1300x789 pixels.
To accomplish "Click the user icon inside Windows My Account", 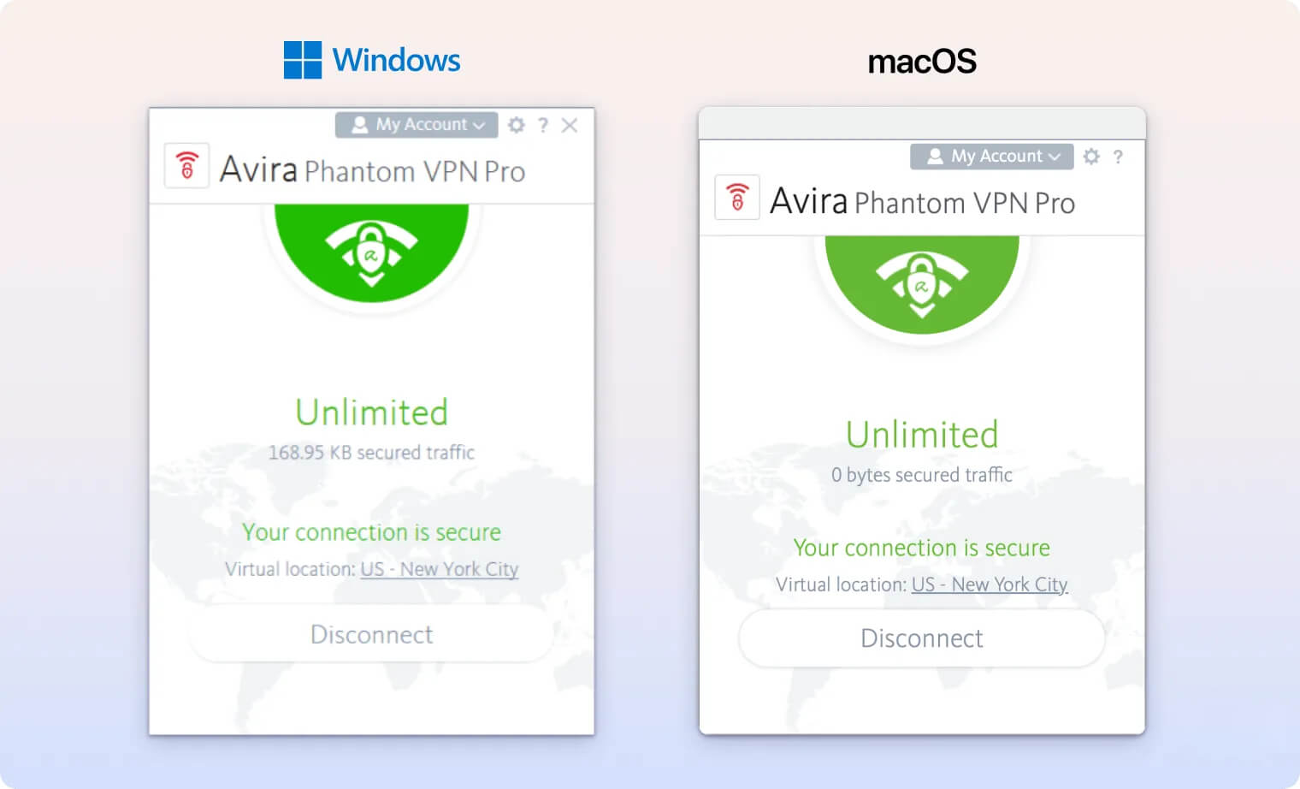I will tap(360, 125).
